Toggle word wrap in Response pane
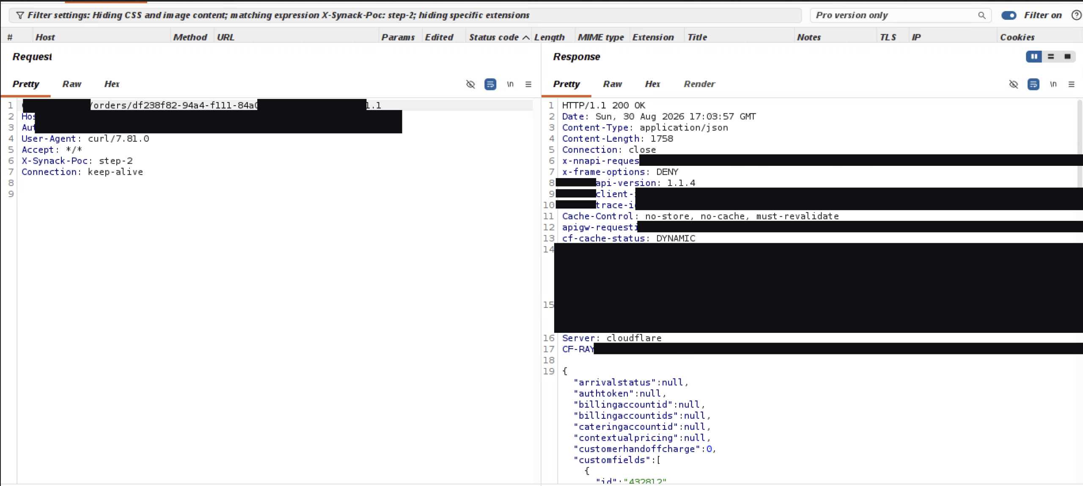 1034,84
